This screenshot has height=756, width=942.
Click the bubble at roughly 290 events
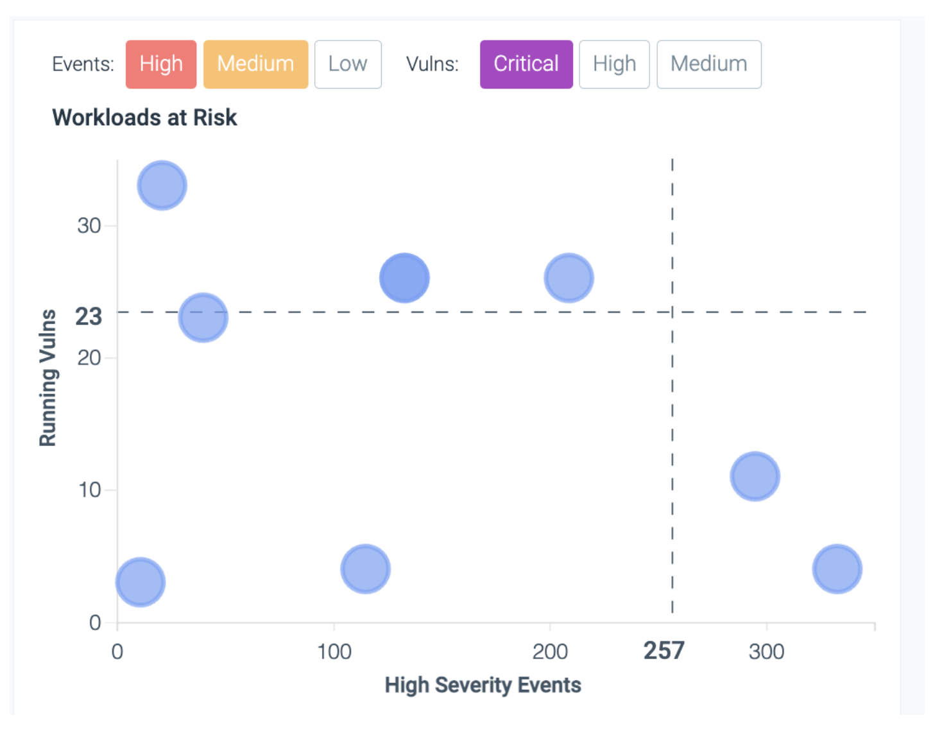click(755, 476)
